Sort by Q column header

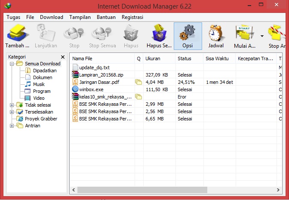(x=139, y=58)
